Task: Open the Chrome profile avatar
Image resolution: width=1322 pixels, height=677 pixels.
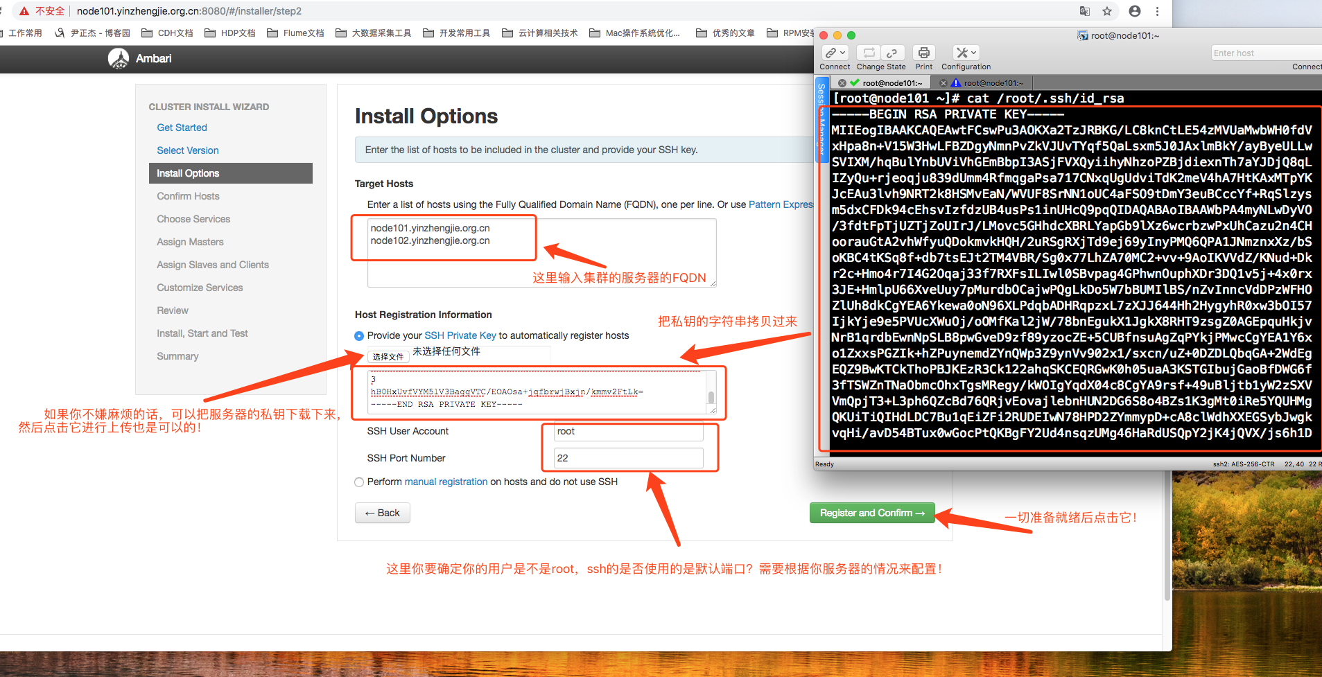Action: click(x=1135, y=11)
